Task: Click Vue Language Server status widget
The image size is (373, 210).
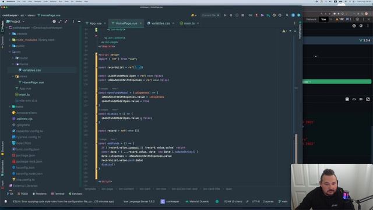Action: [x=139, y=201]
